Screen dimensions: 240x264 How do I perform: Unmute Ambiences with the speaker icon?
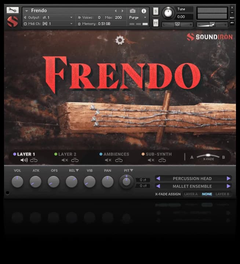click(x=108, y=160)
